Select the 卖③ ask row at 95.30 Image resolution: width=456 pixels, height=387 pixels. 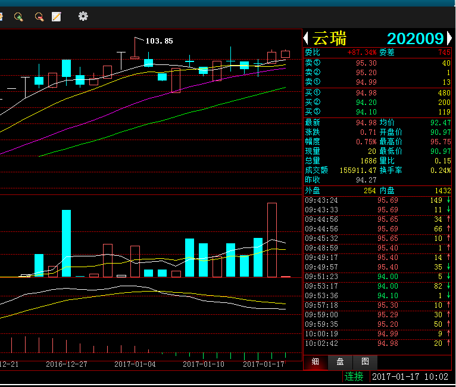point(377,63)
